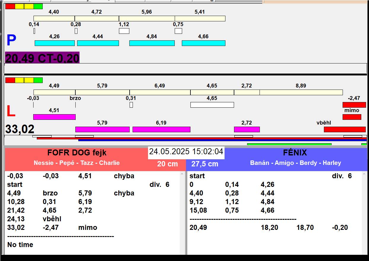This screenshot has height=261, width=369.
Task: Click the date and time stamp
Action: [186, 152]
